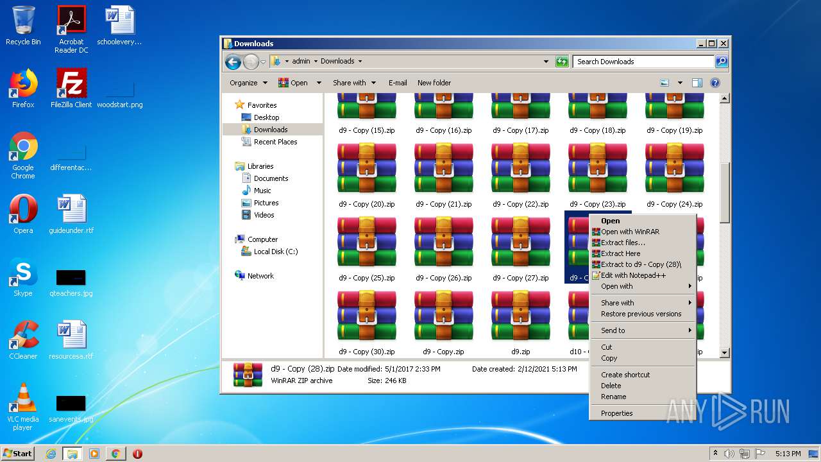The image size is (821, 462).
Task: Expand Open with submenu
Action: point(643,286)
